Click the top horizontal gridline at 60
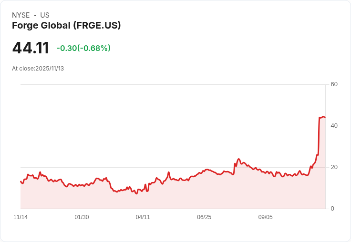Screen dimensions: 351x242 point(172,85)
